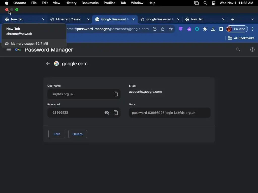
Task: Expand the tab search chevron
Action: click(252, 19)
